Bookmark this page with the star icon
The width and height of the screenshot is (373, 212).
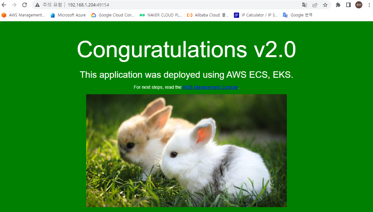coord(325,5)
